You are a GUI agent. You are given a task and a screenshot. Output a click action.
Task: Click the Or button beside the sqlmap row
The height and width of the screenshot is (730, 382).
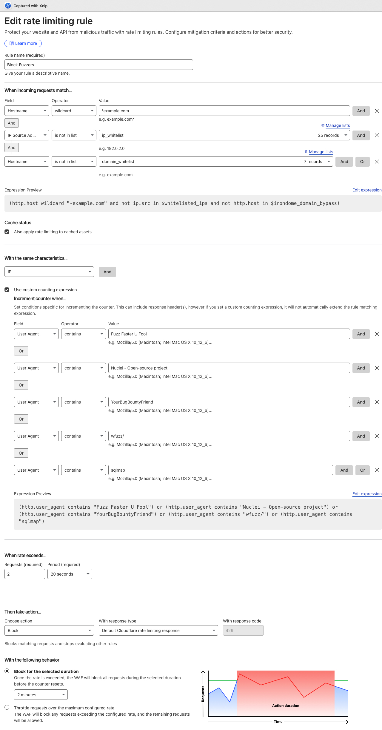(362, 470)
